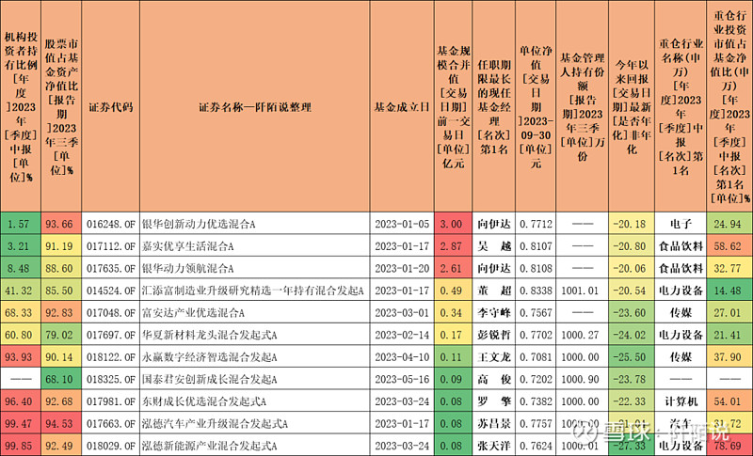753x456 pixels.
Task: Select fund manager 李守峰
Action: click(493, 313)
